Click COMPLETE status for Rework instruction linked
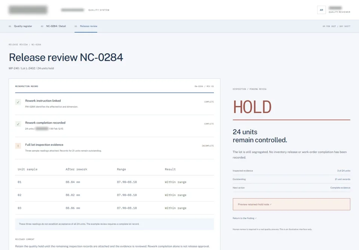359x250 pixels. (x=209, y=102)
